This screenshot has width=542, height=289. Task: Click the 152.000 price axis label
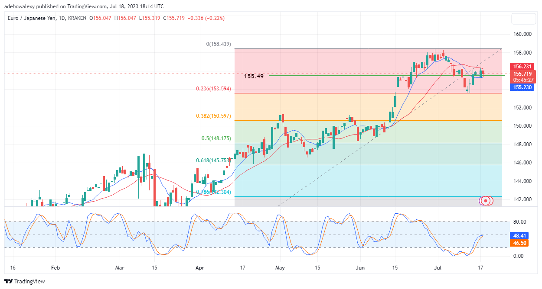click(x=523, y=108)
